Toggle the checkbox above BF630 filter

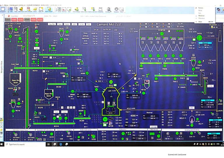(193, 55)
